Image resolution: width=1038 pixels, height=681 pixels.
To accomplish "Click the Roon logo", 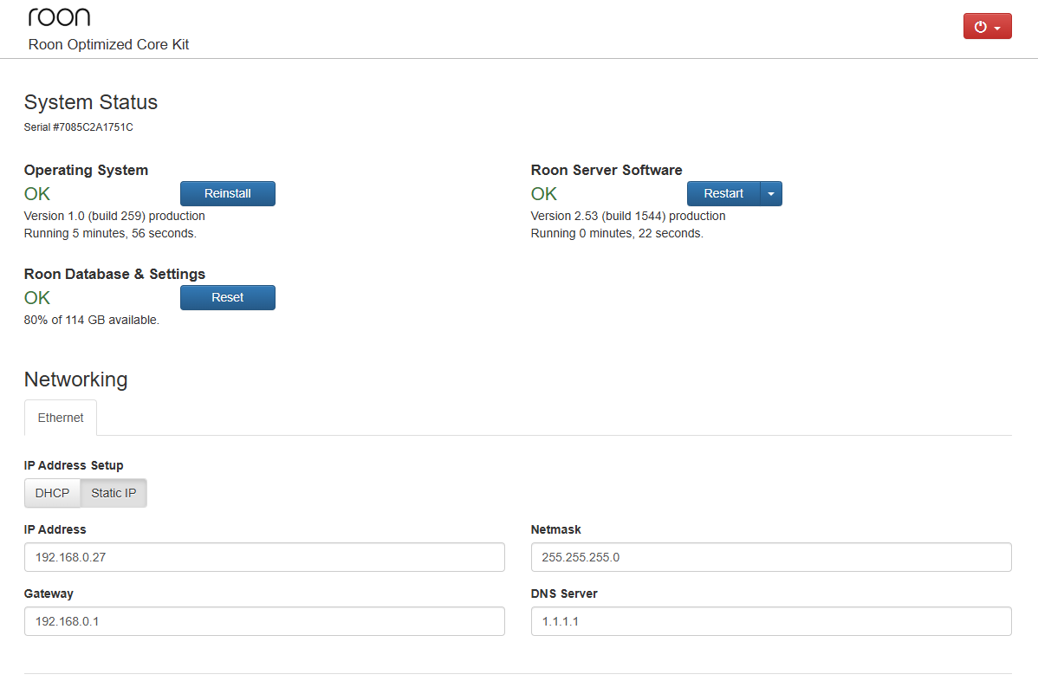I will coord(59,16).
